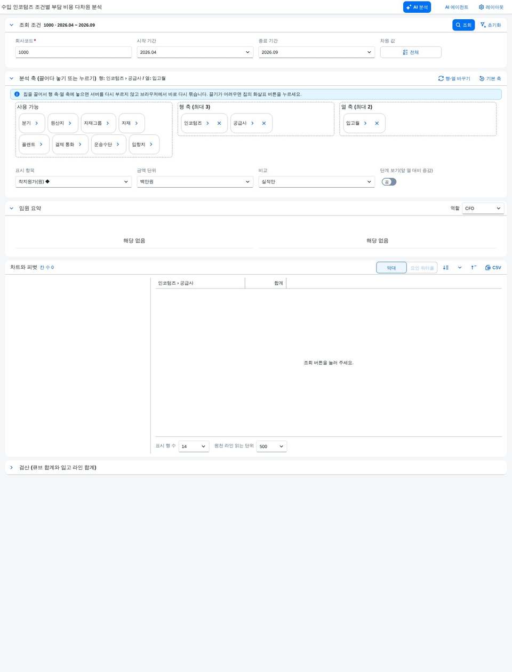Screen dimensions: 512x672
Task: Click 행·열 바꾸기 to swap axes
Action: click(x=454, y=78)
